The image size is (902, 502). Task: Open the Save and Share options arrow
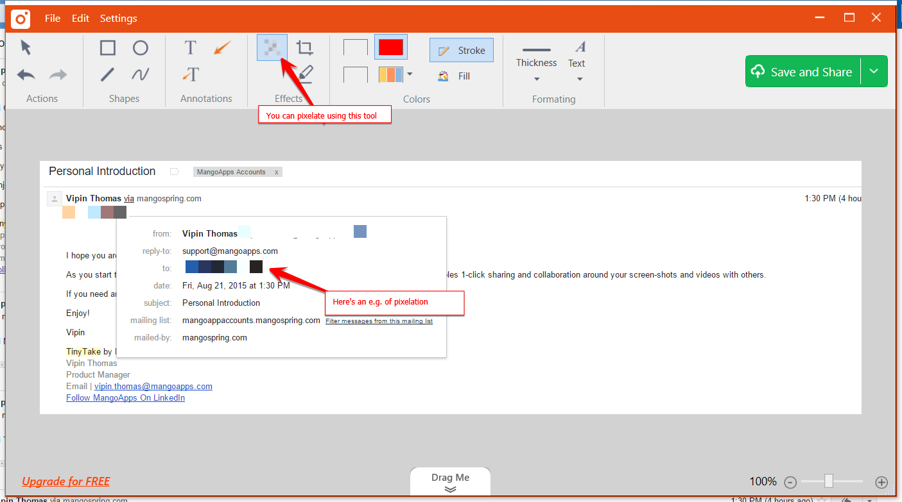[874, 71]
